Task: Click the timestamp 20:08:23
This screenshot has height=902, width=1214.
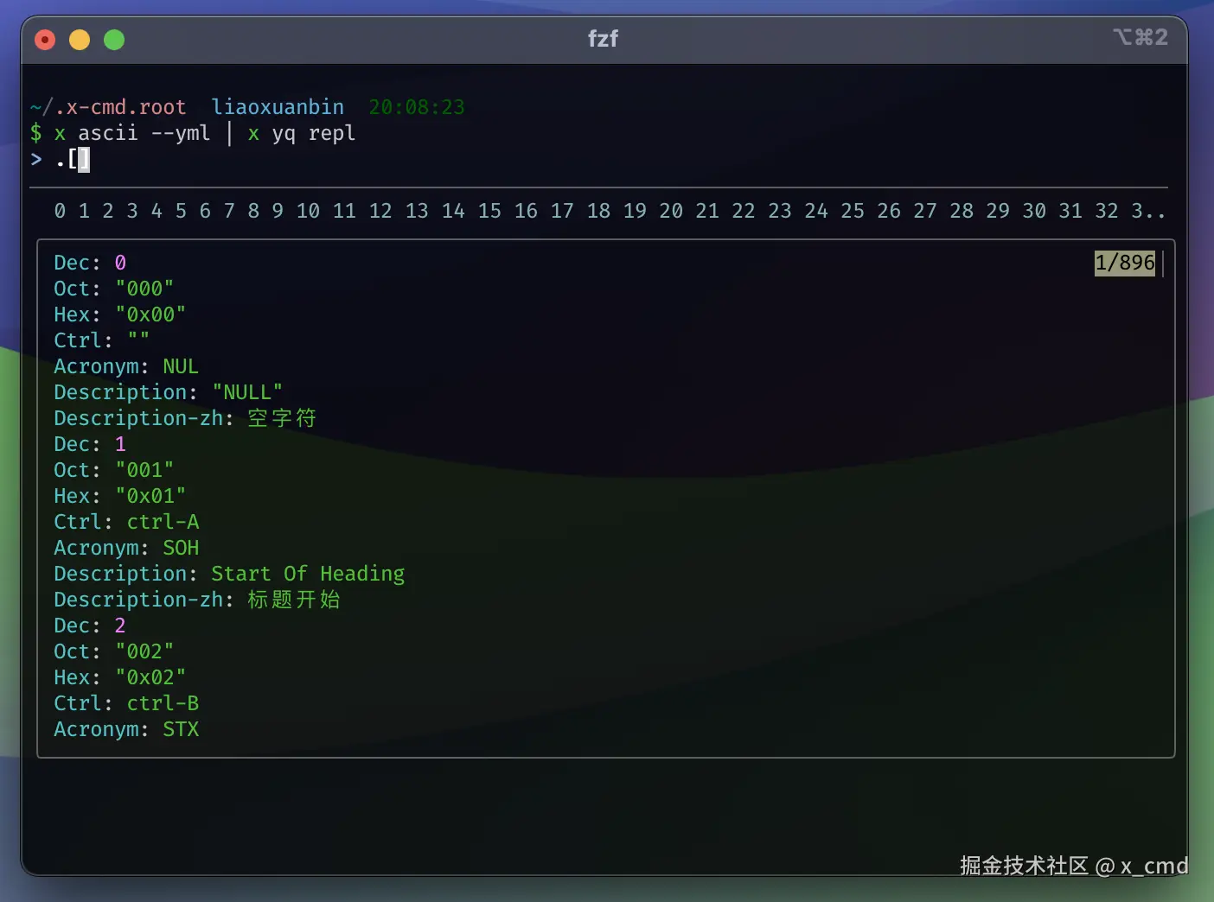Action: [x=417, y=107]
